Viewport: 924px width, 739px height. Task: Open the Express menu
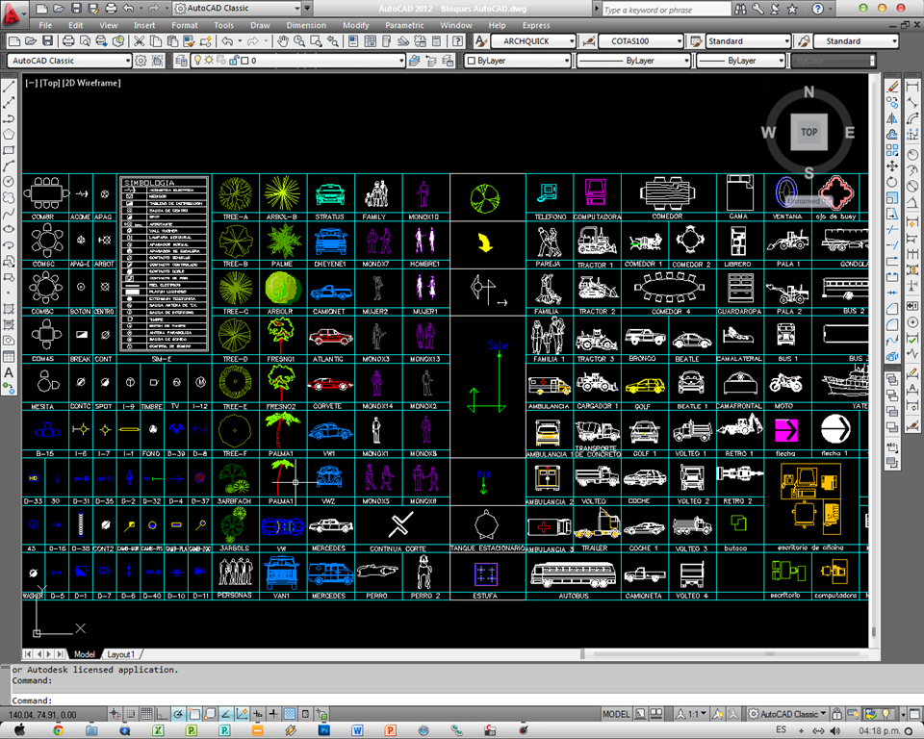536,25
